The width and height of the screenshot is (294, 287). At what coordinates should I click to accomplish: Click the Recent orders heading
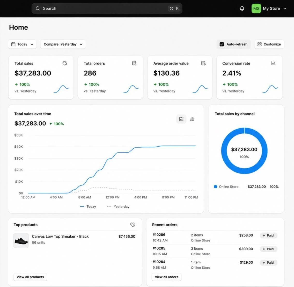(x=165, y=225)
